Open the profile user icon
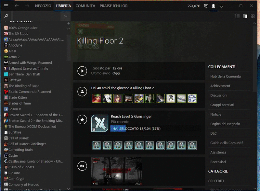This screenshot has width=260, height=191. [x=214, y=6]
